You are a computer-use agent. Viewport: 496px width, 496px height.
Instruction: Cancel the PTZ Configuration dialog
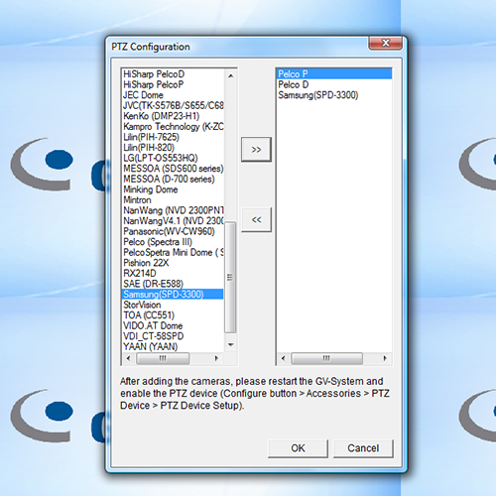[363, 448]
